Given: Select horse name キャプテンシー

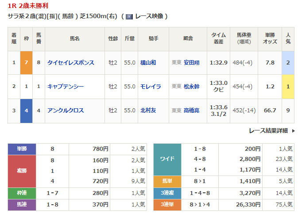Looking at the screenshot, I should pyautogui.click(x=66, y=87).
